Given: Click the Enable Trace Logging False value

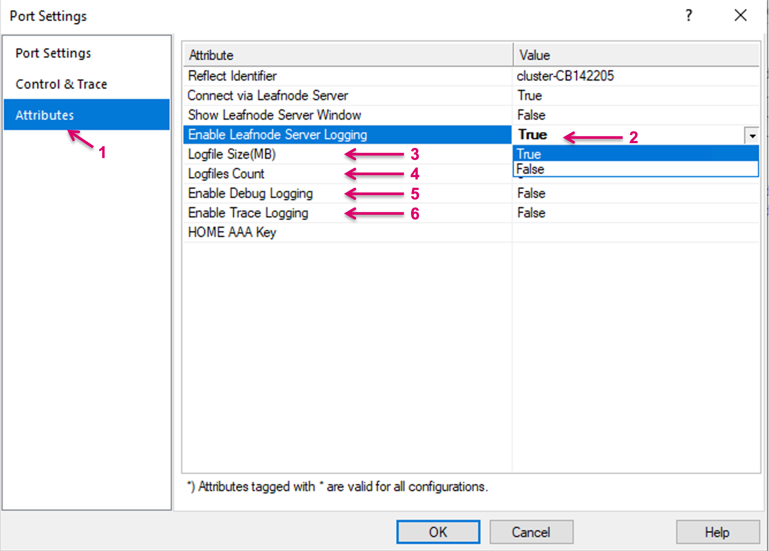Looking at the screenshot, I should click(531, 213).
